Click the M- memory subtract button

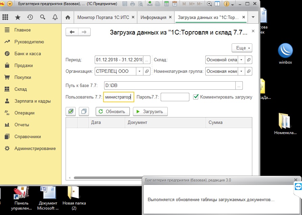click(200, 4)
